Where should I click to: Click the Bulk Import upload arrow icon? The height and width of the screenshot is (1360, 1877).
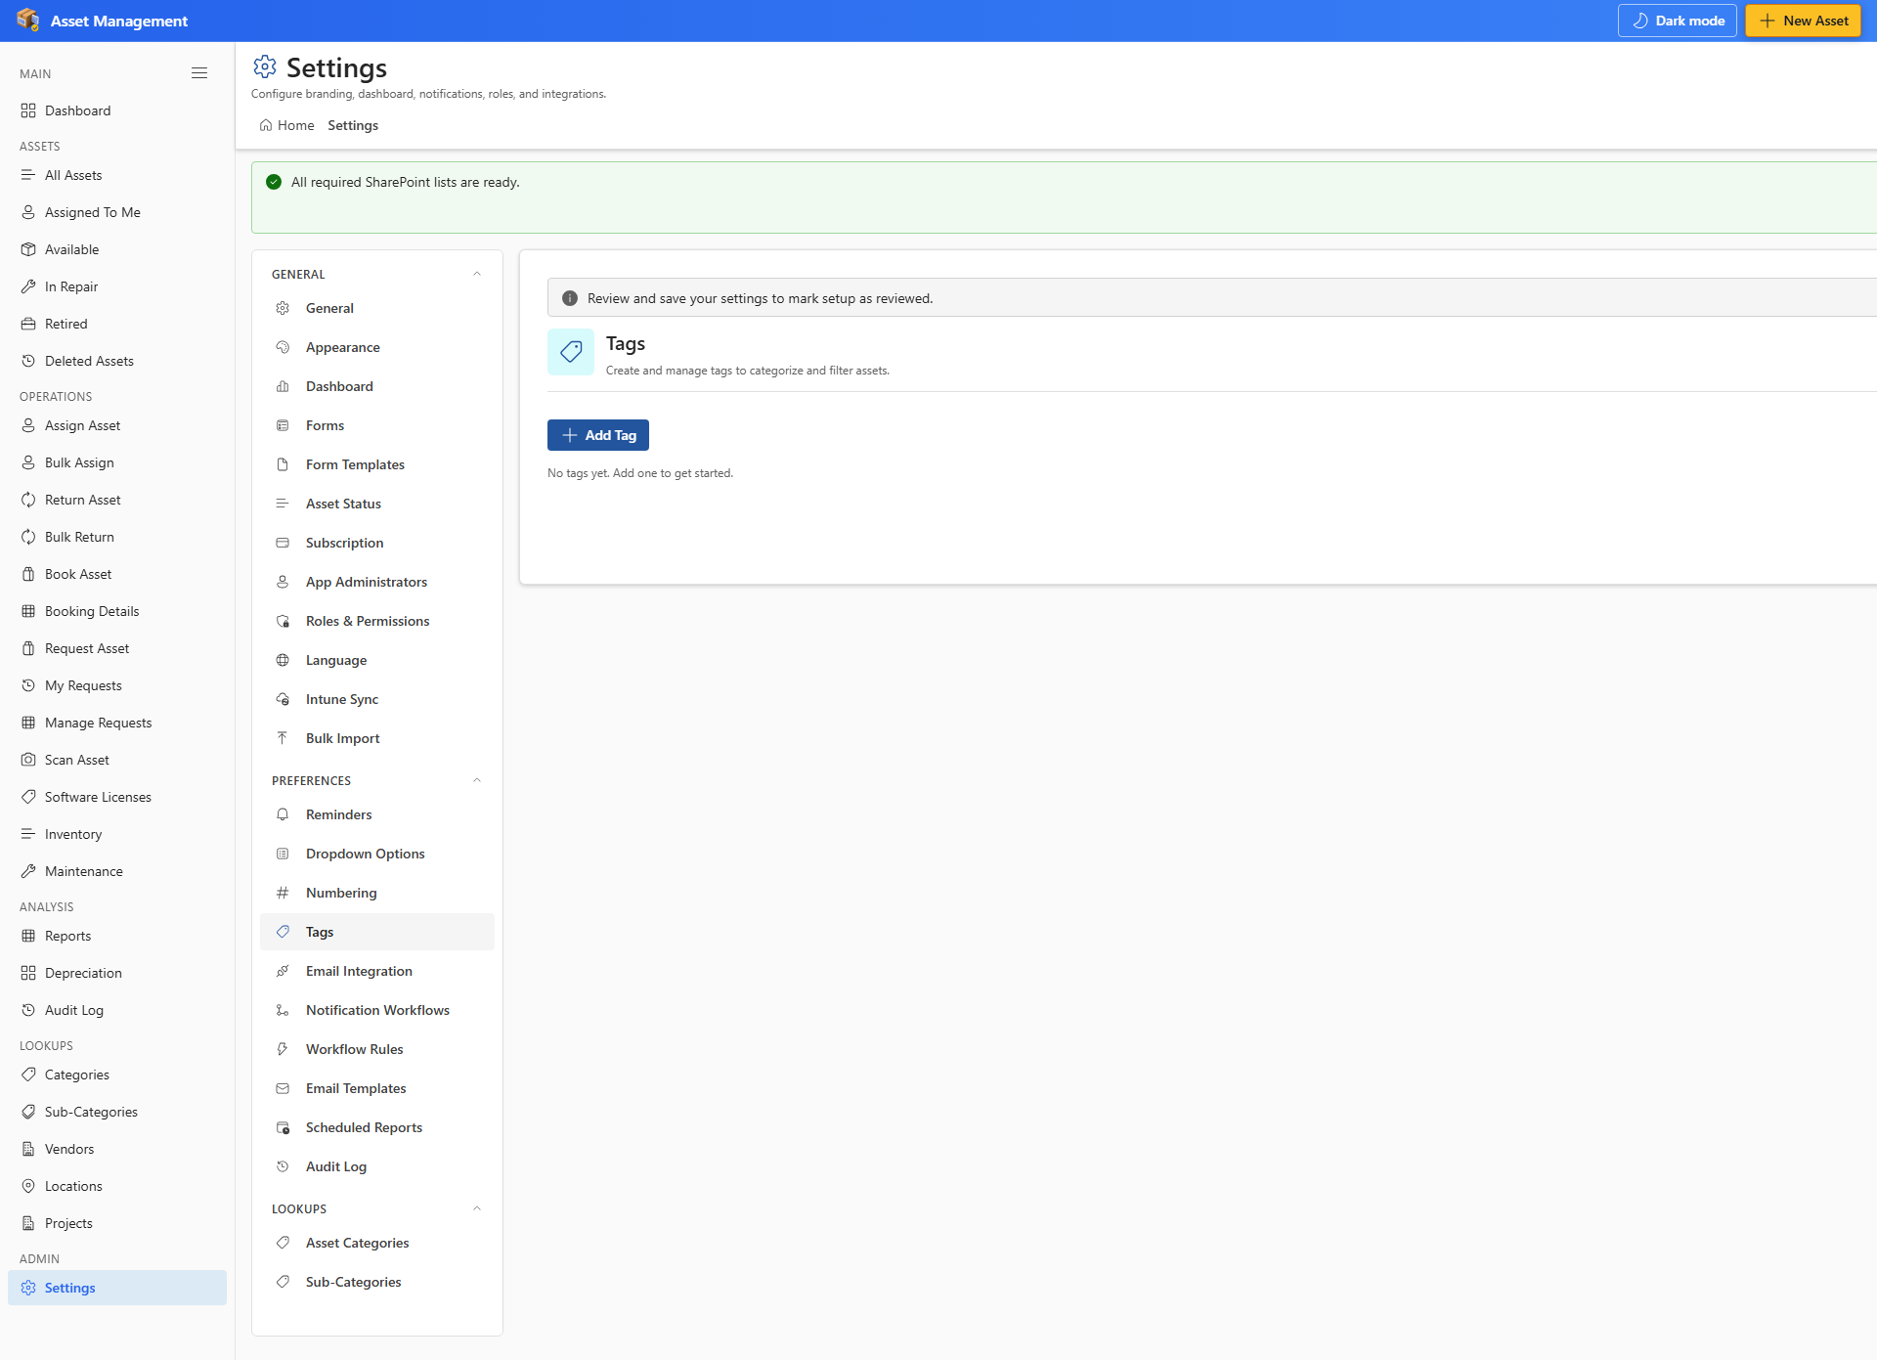coord(283,738)
